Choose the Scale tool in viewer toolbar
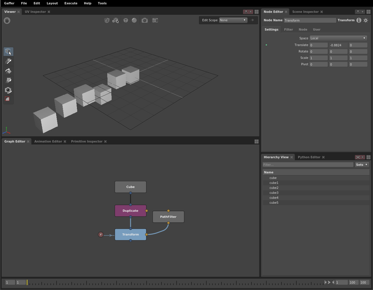 pyautogui.click(x=8, y=80)
